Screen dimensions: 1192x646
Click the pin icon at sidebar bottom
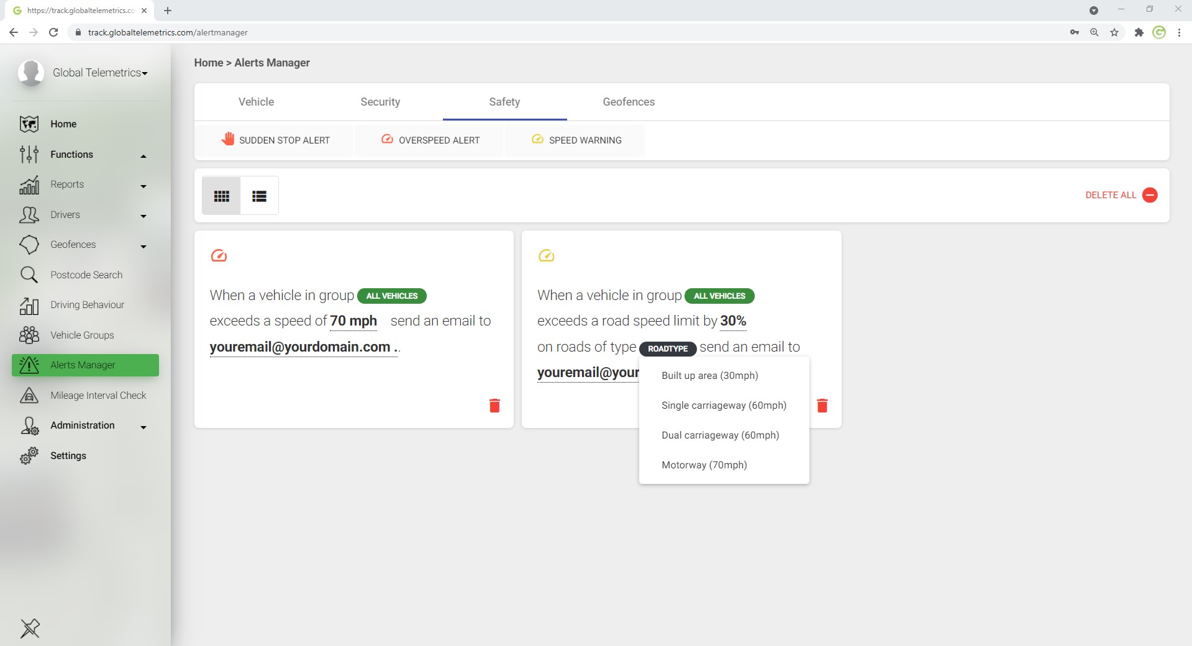coord(29,628)
